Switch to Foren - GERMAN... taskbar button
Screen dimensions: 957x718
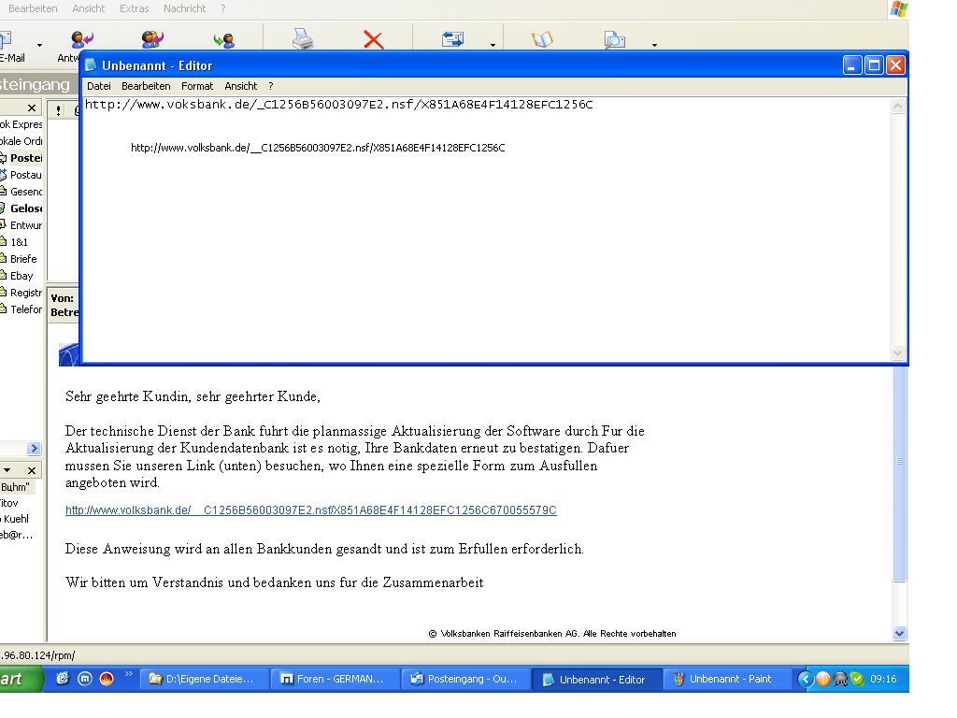(336, 679)
